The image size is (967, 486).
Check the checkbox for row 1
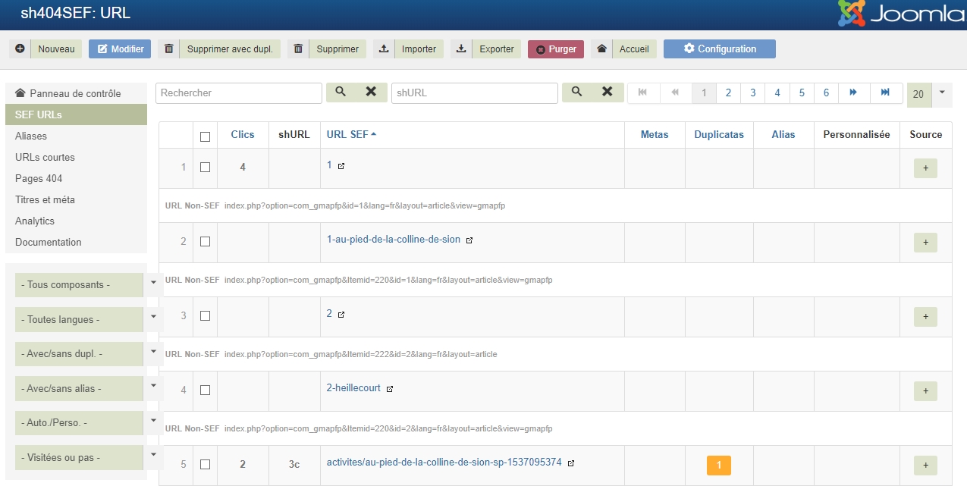coord(205,168)
